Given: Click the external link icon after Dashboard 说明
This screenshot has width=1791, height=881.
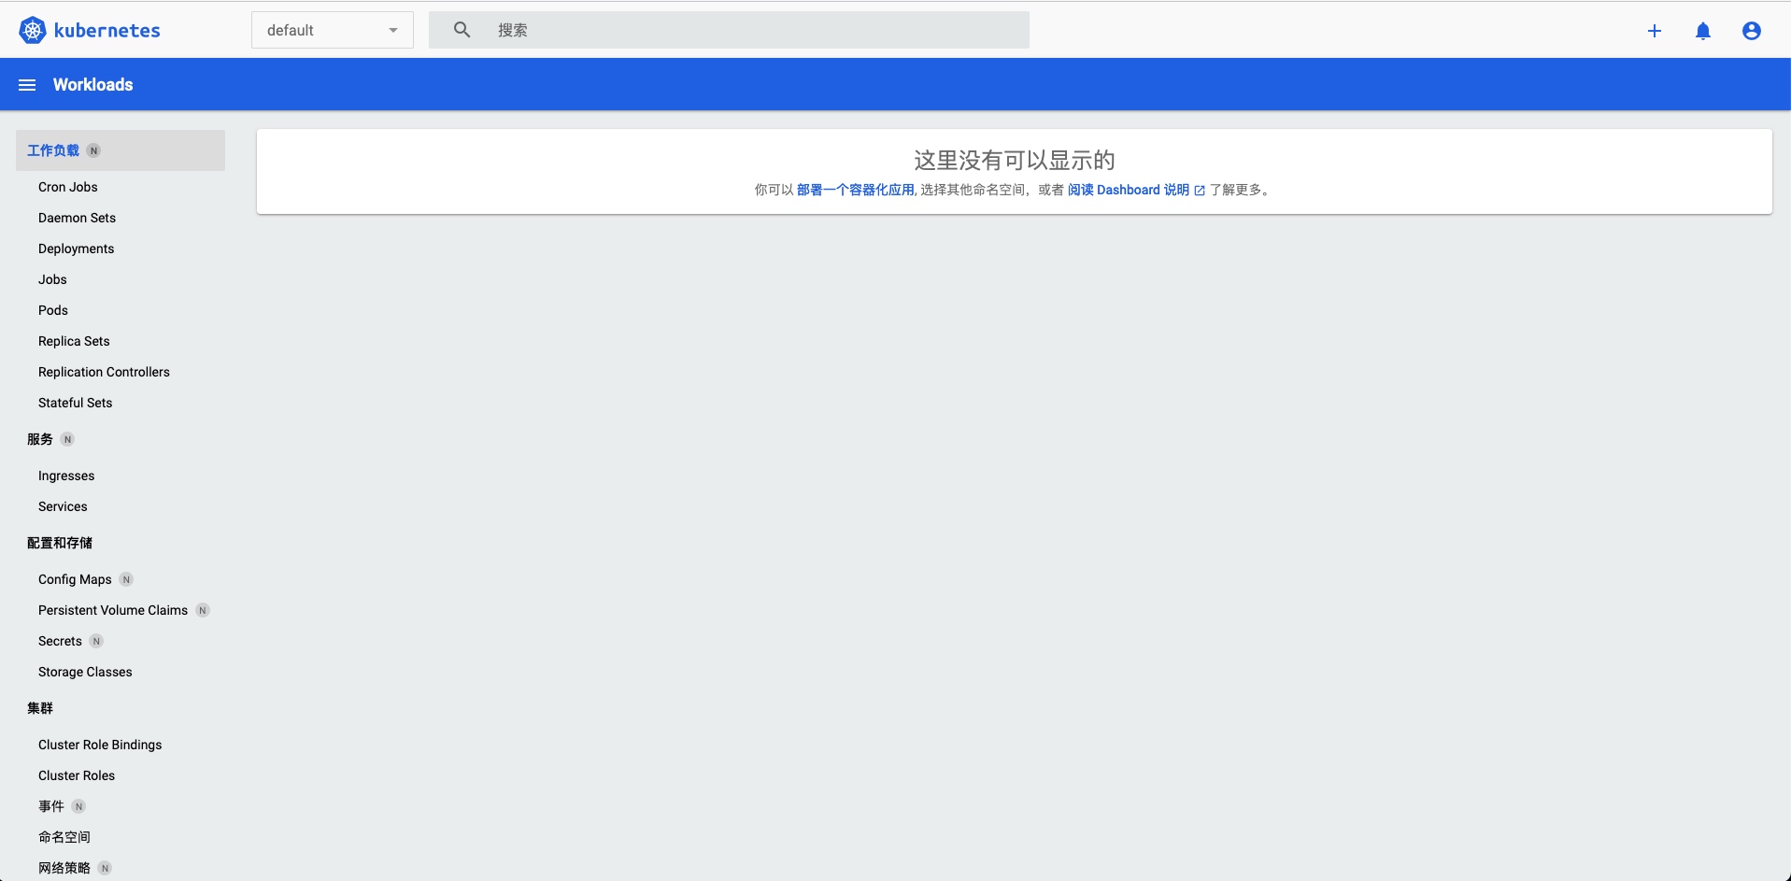Looking at the screenshot, I should point(1200,191).
